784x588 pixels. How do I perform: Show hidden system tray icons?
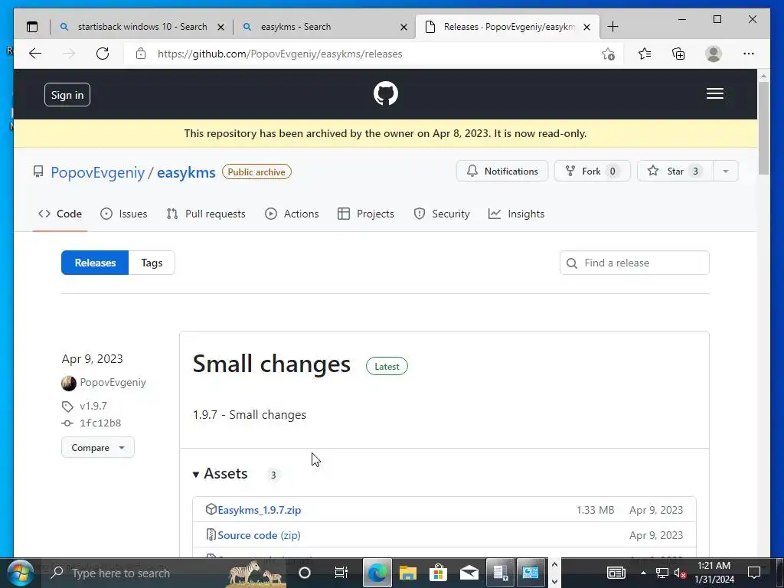tap(643, 573)
